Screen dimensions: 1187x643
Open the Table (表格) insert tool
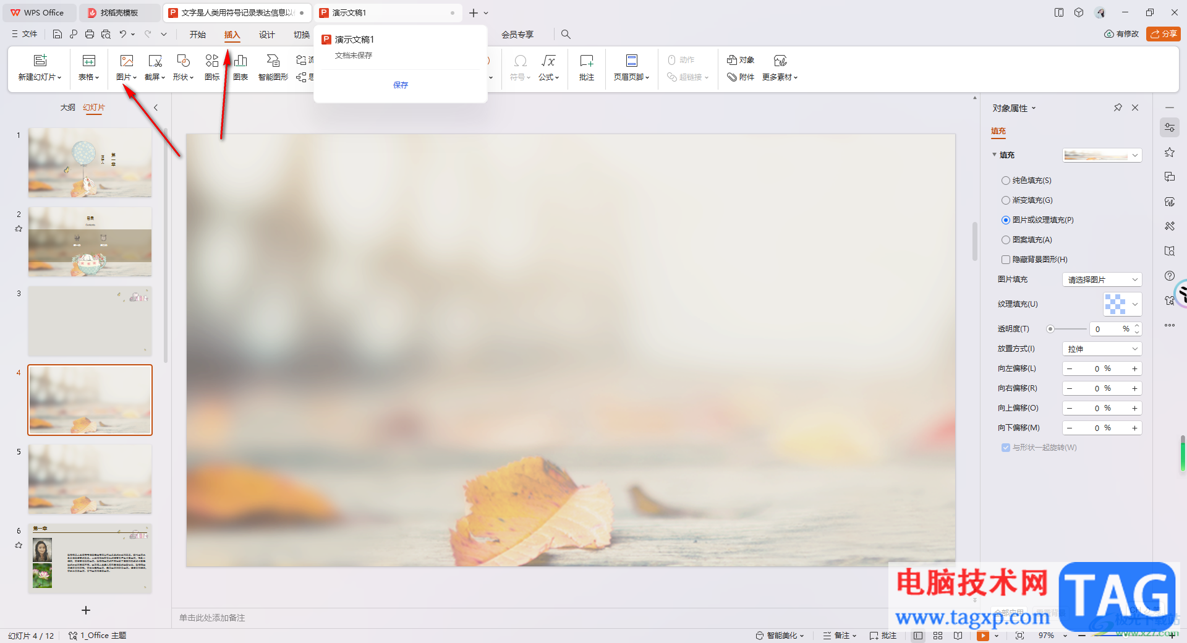coord(89,67)
